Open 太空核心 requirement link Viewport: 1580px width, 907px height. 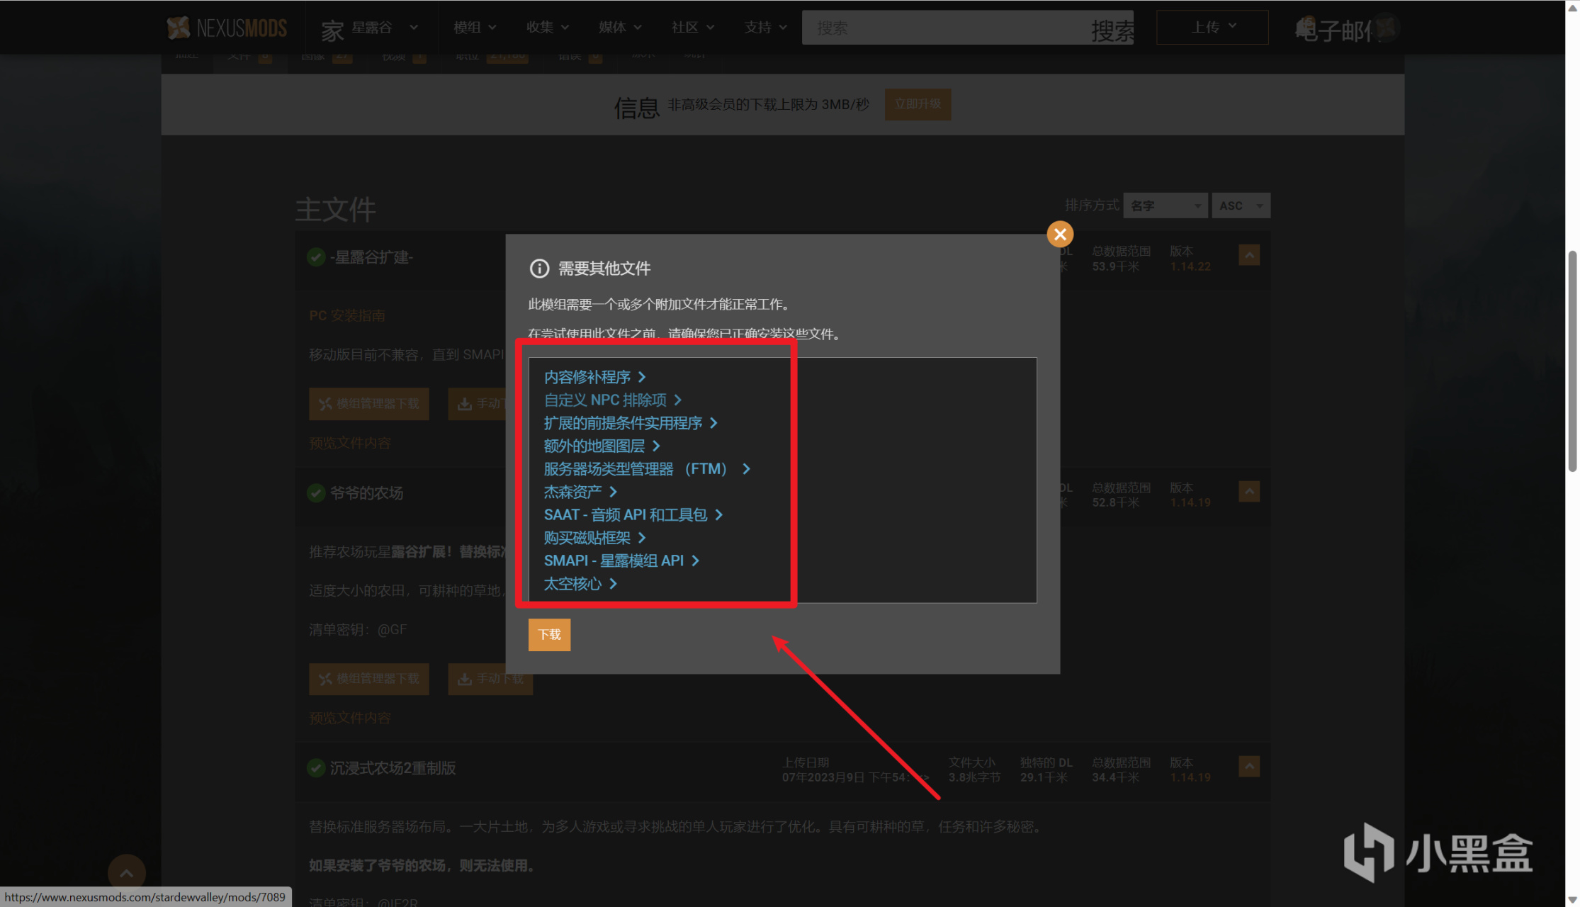(x=580, y=584)
